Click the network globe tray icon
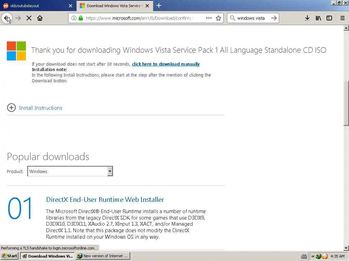This screenshot has width=349, height=261. pos(319,256)
